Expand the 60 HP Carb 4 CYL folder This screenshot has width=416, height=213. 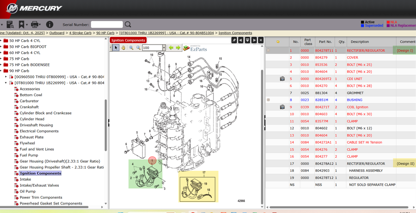pyautogui.click(x=1, y=53)
